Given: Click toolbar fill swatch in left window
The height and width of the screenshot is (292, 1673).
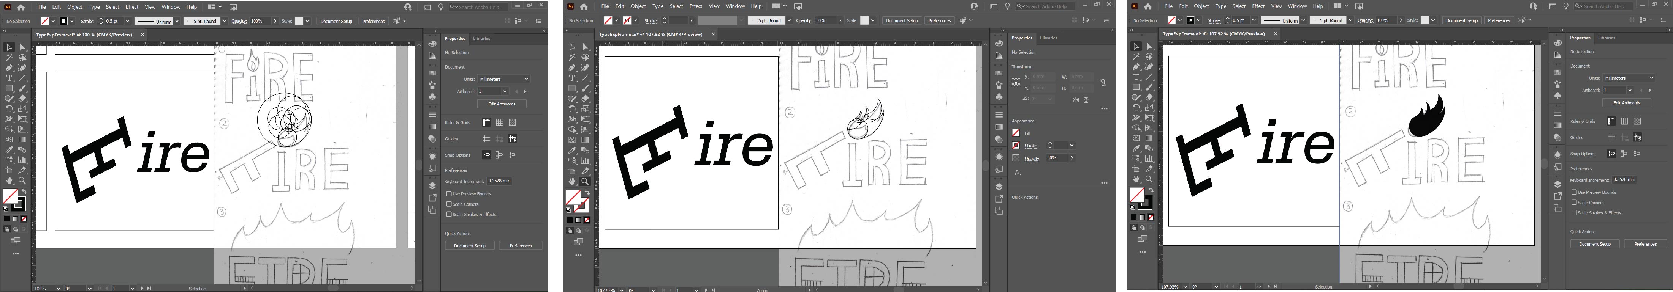Looking at the screenshot, I should point(10,196).
